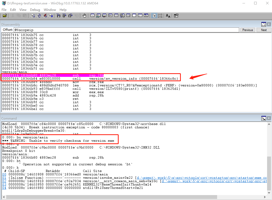Screen dimensions: 272x200
Task: Click the breakpoint hand icon
Action: point(84,16)
